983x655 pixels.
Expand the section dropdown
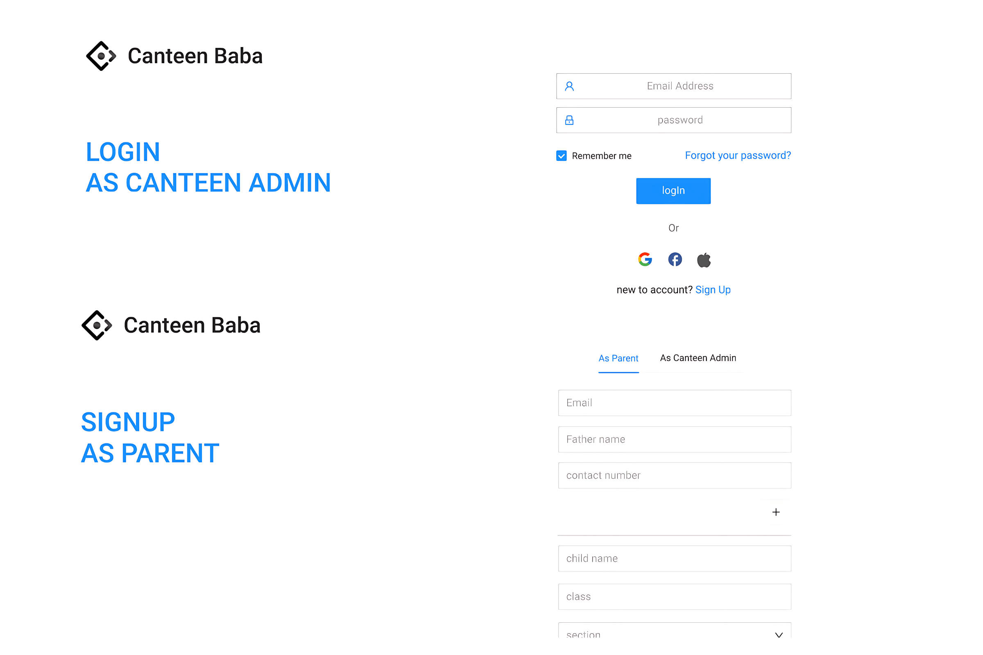click(779, 635)
